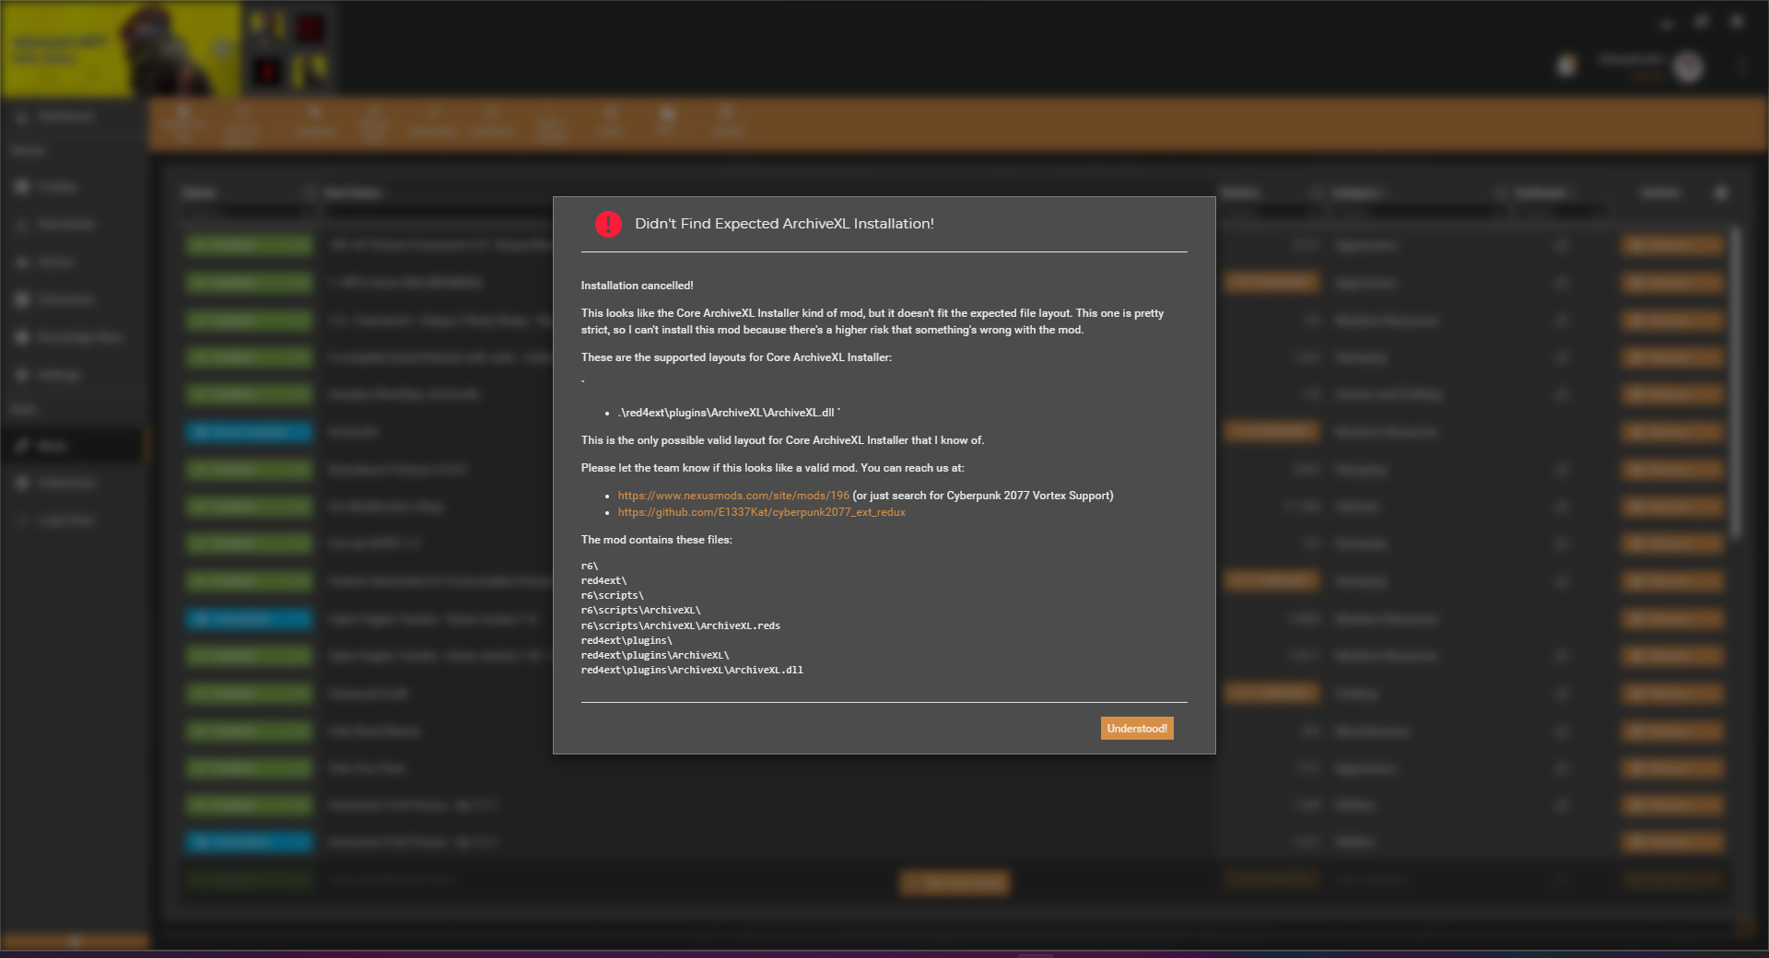Toggle the status of the last mod in the list

click(x=249, y=880)
